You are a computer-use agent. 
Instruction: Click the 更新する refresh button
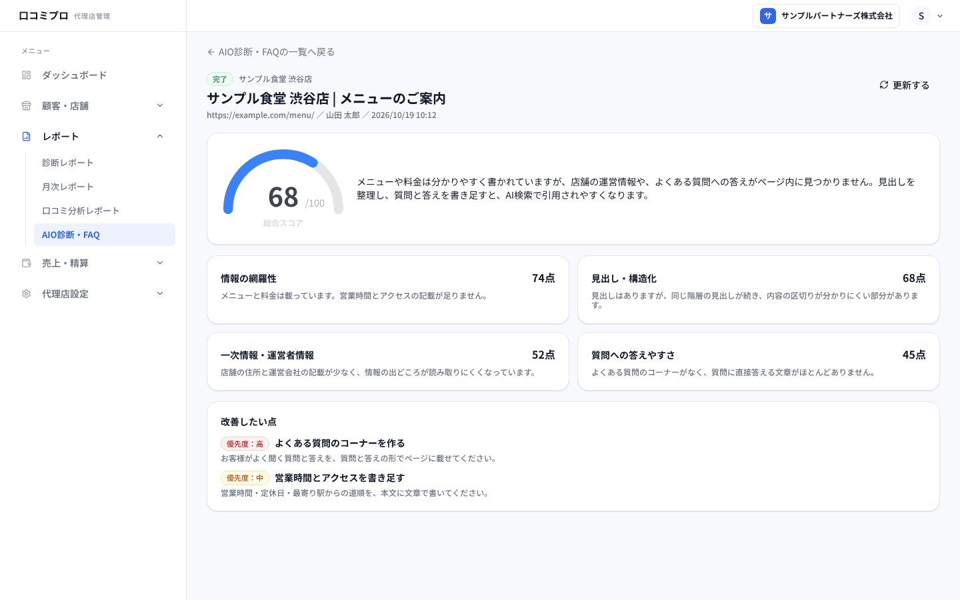904,85
